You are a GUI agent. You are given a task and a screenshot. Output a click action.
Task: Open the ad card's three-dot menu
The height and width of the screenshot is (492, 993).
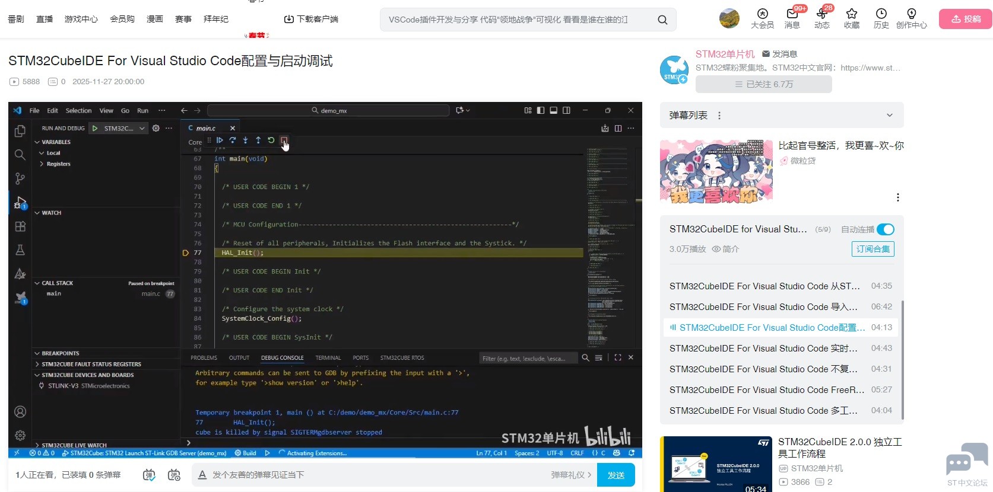[x=897, y=197]
